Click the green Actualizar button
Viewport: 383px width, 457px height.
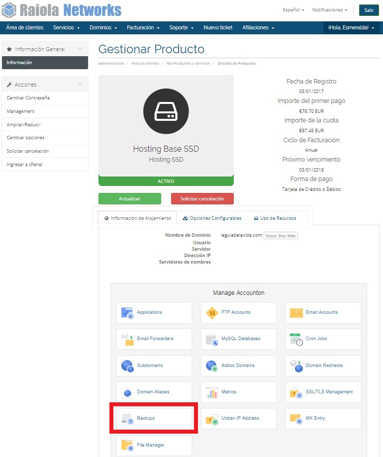tap(129, 199)
